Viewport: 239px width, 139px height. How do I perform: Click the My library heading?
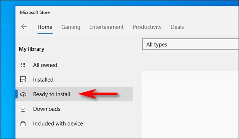[x=31, y=49]
